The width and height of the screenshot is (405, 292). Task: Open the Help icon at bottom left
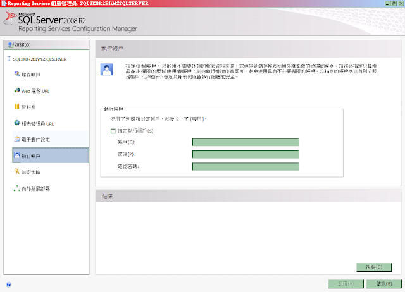click(x=9, y=284)
